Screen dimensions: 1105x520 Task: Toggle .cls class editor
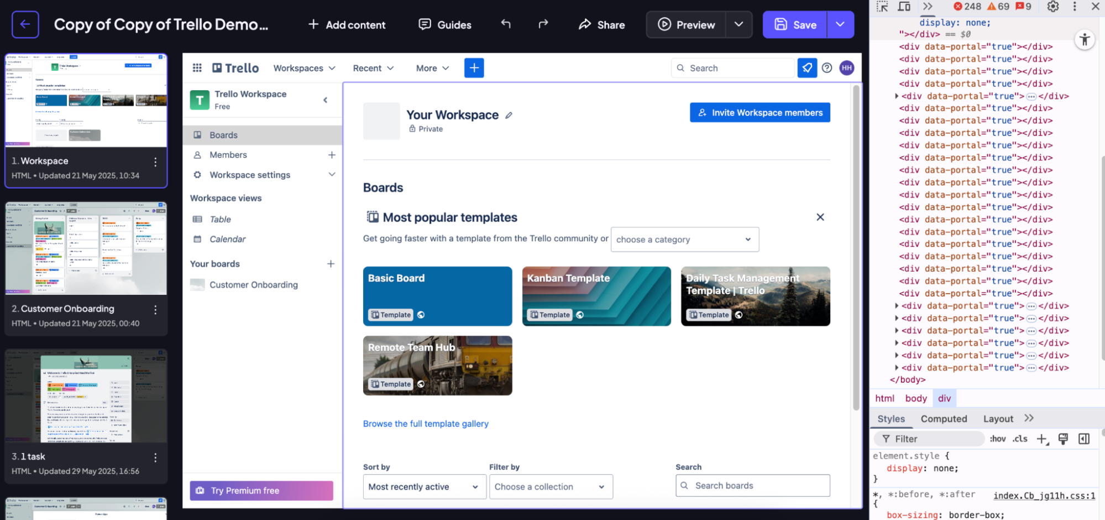(1020, 439)
